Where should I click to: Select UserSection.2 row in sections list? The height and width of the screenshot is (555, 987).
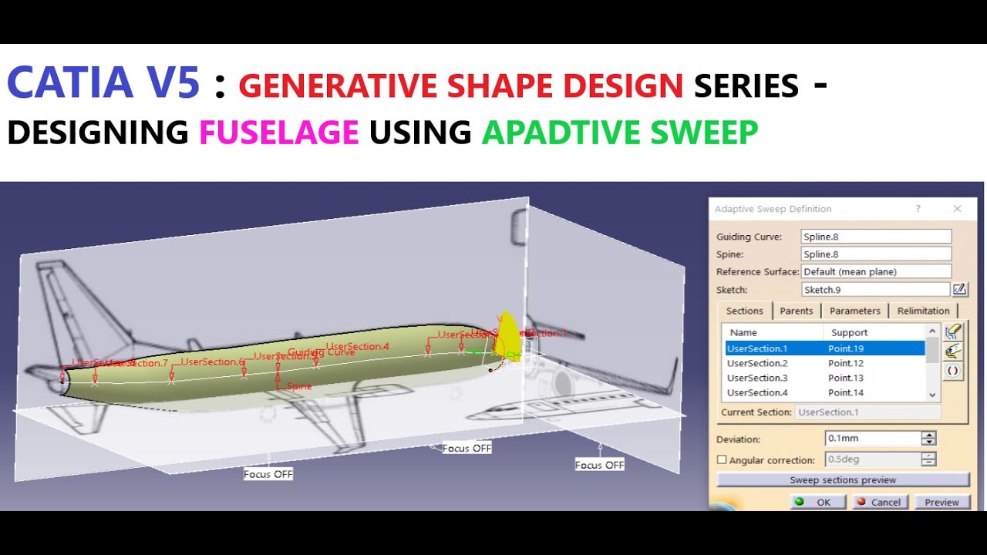[824, 363]
